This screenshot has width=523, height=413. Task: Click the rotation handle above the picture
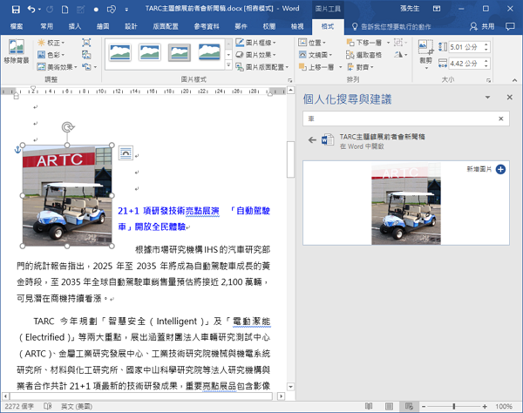pos(67,127)
